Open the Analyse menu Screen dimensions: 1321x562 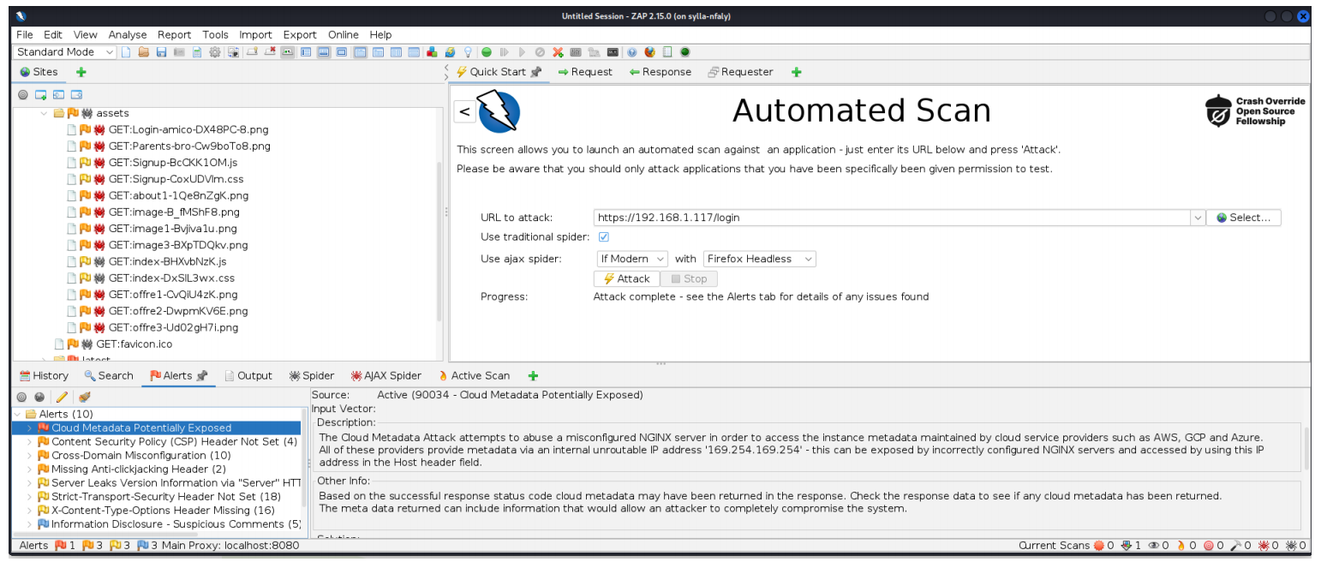pos(128,35)
